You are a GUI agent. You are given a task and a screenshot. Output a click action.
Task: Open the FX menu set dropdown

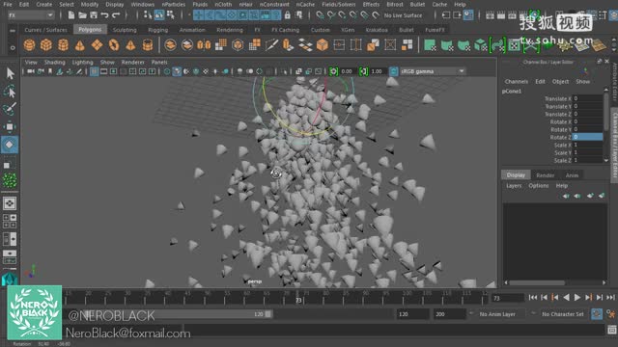31,15
